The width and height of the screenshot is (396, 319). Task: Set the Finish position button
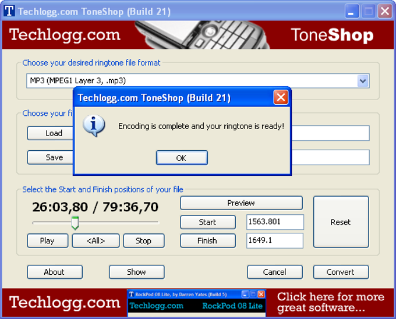click(208, 241)
